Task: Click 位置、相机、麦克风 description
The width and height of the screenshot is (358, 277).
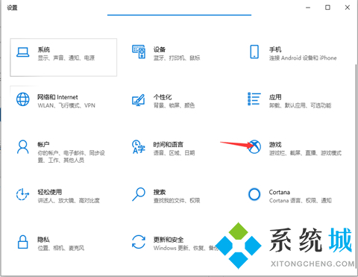Action: 61,248
